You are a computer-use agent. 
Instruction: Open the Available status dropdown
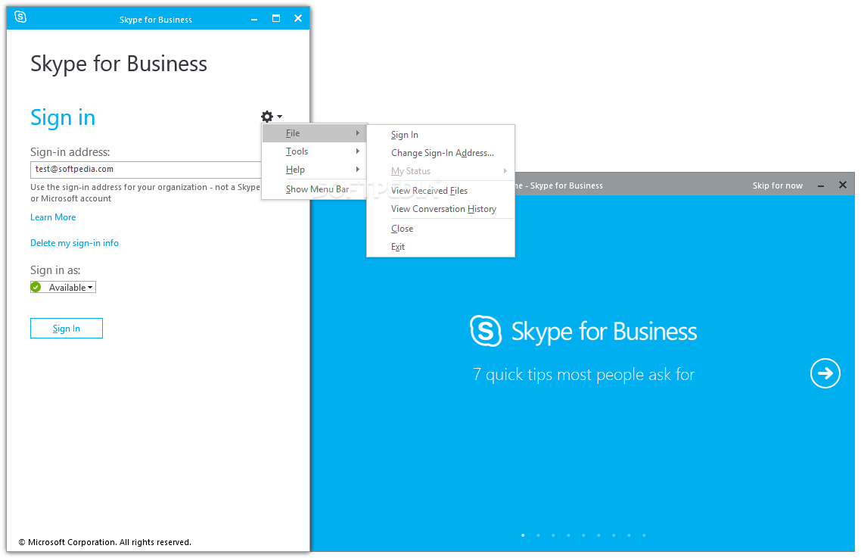(x=63, y=287)
